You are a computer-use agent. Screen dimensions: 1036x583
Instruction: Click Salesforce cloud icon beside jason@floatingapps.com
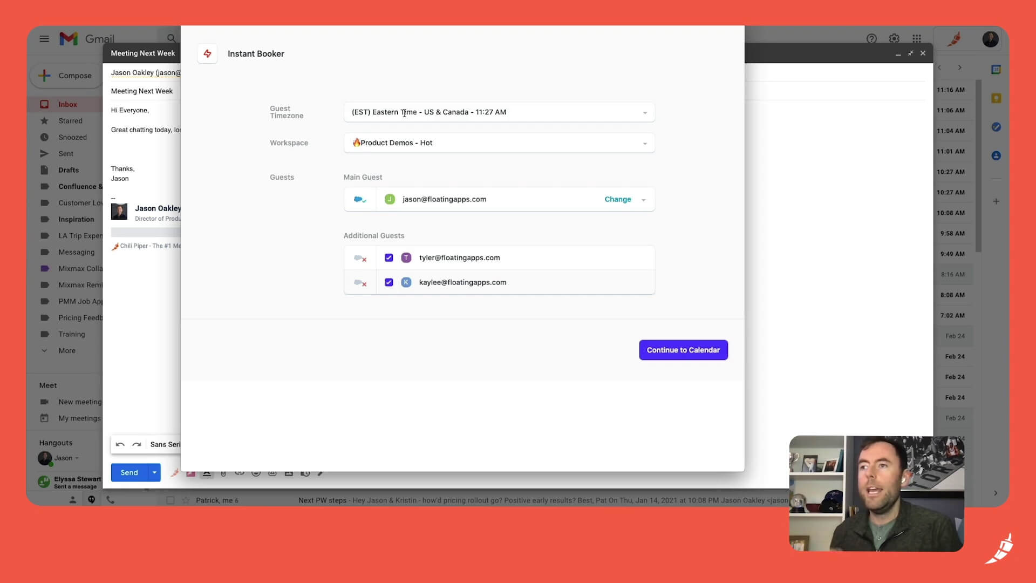359,199
